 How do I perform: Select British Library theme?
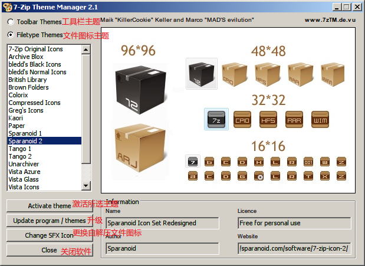point(45,80)
